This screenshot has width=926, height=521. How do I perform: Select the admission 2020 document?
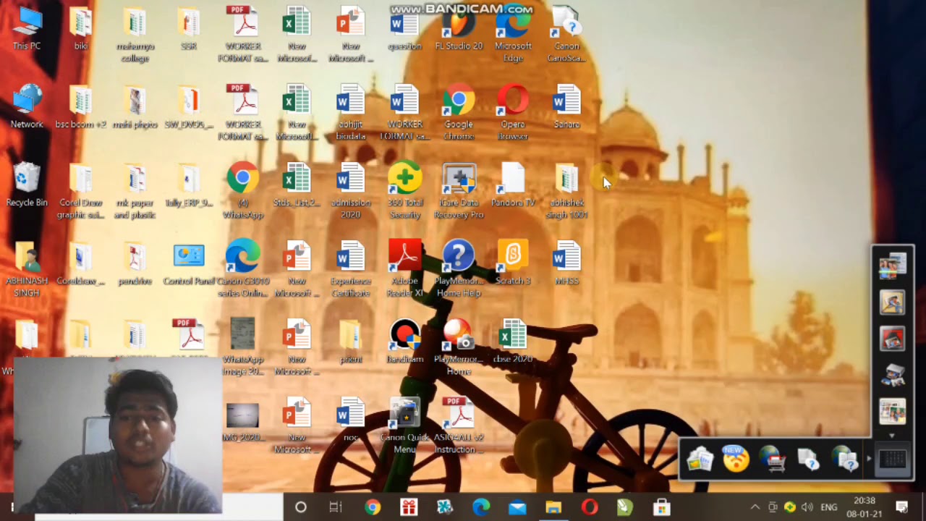coord(351,191)
